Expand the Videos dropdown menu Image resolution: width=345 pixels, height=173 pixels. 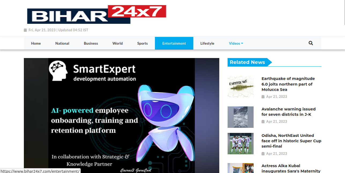pyautogui.click(x=236, y=43)
